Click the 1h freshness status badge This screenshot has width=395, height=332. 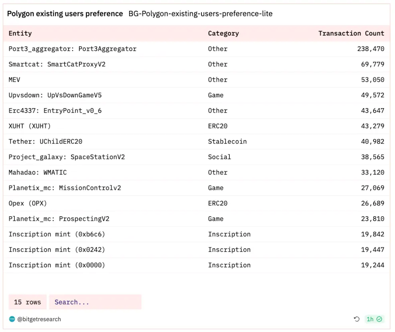pos(374,319)
